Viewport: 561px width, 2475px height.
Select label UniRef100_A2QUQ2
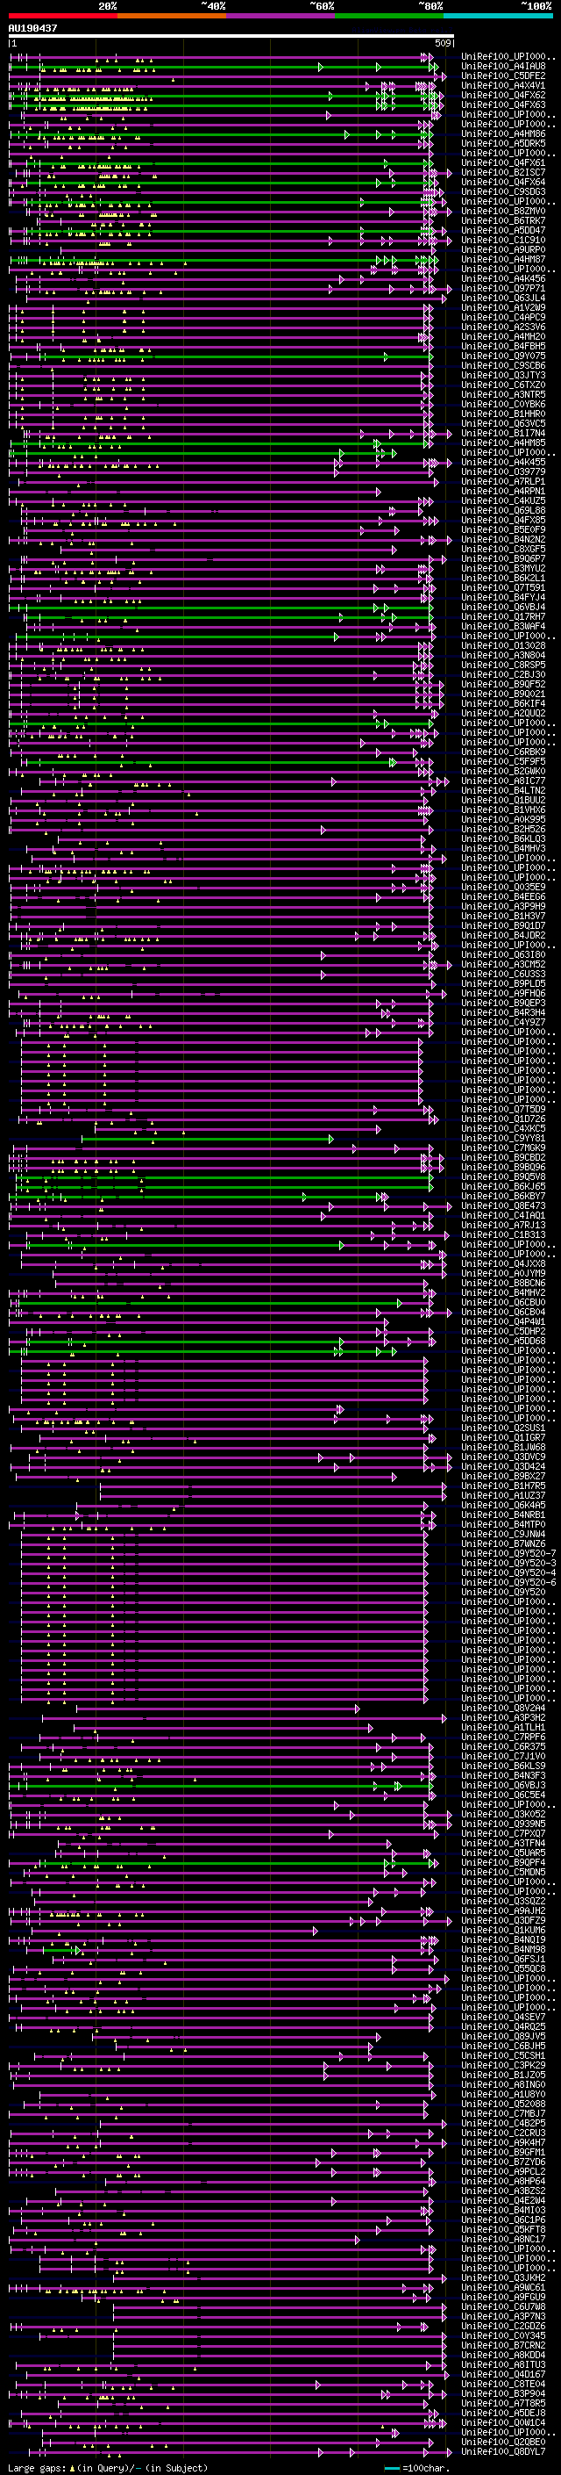click(x=503, y=714)
